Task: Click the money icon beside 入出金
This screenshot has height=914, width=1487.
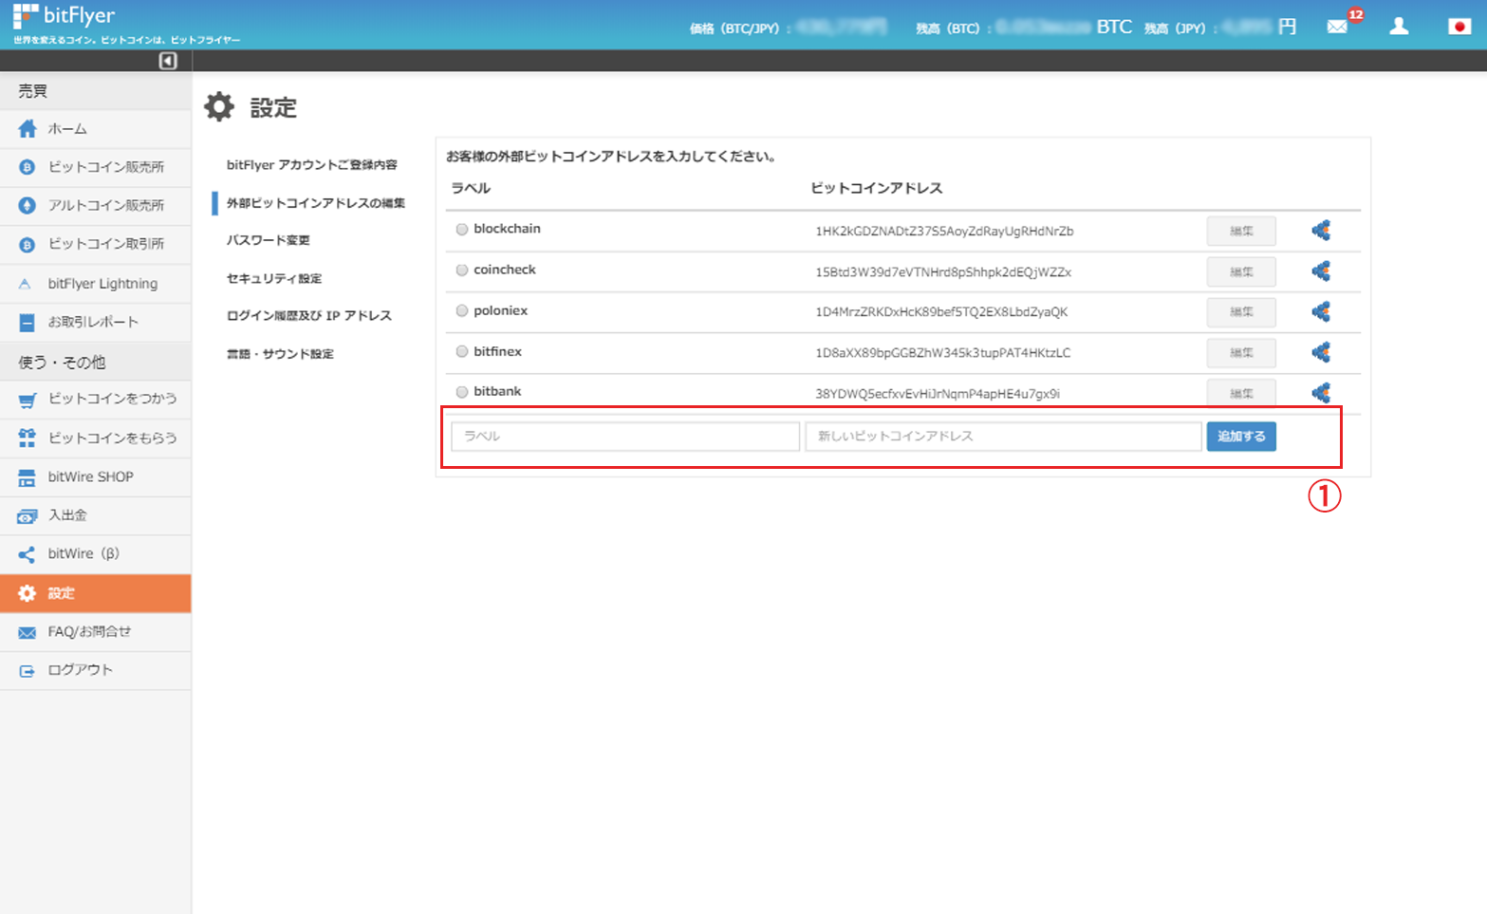Action: pos(28,515)
